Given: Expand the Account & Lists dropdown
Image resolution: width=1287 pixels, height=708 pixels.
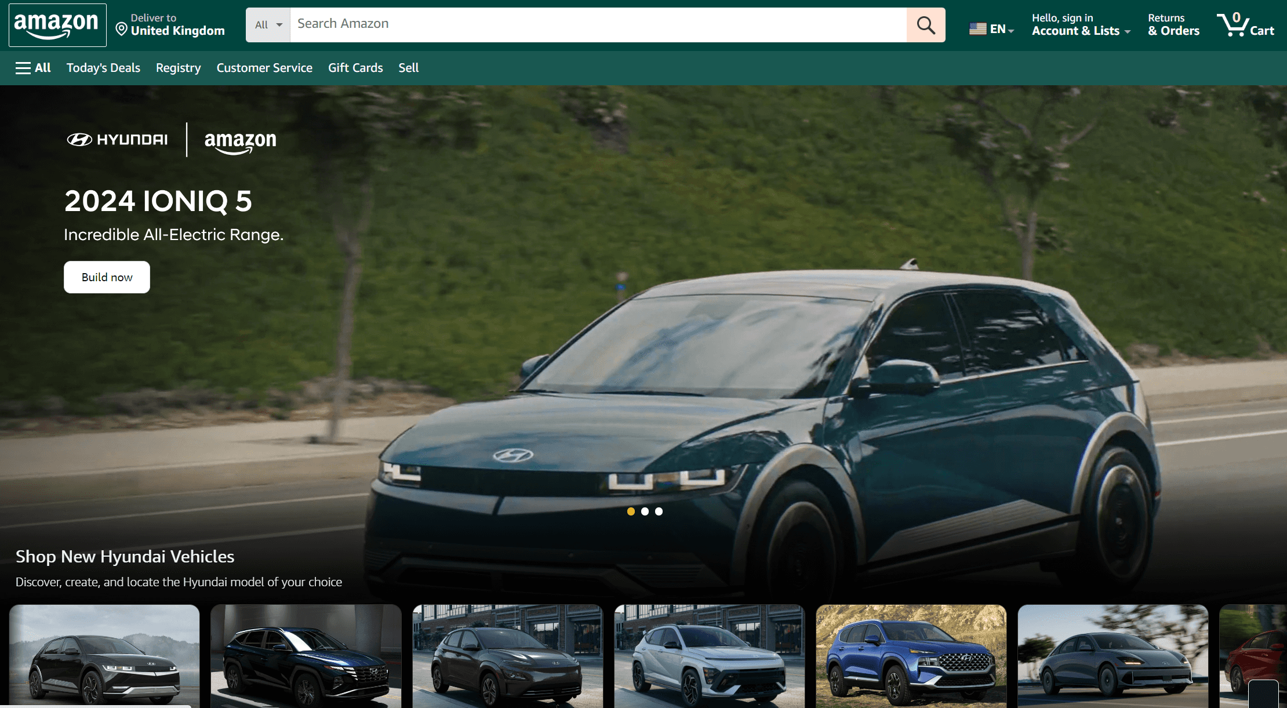Looking at the screenshot, I should click(x=1081, y=25).
